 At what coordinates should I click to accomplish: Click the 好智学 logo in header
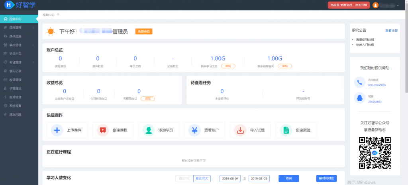[x=20, y=5]
